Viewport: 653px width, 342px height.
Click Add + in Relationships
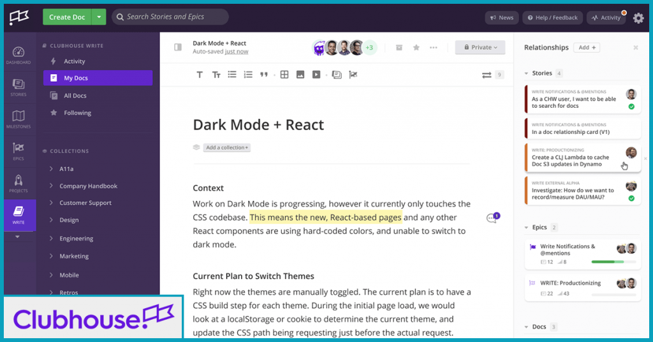click(x=587, y=47)
